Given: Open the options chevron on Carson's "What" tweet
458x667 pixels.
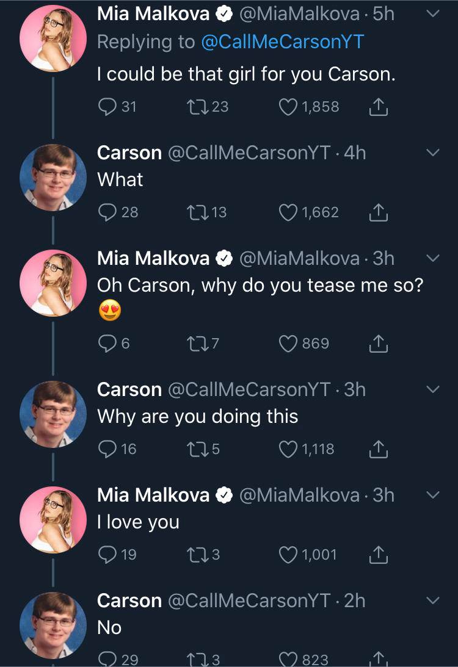Looking at the screenshot, I should click(432, 153).
